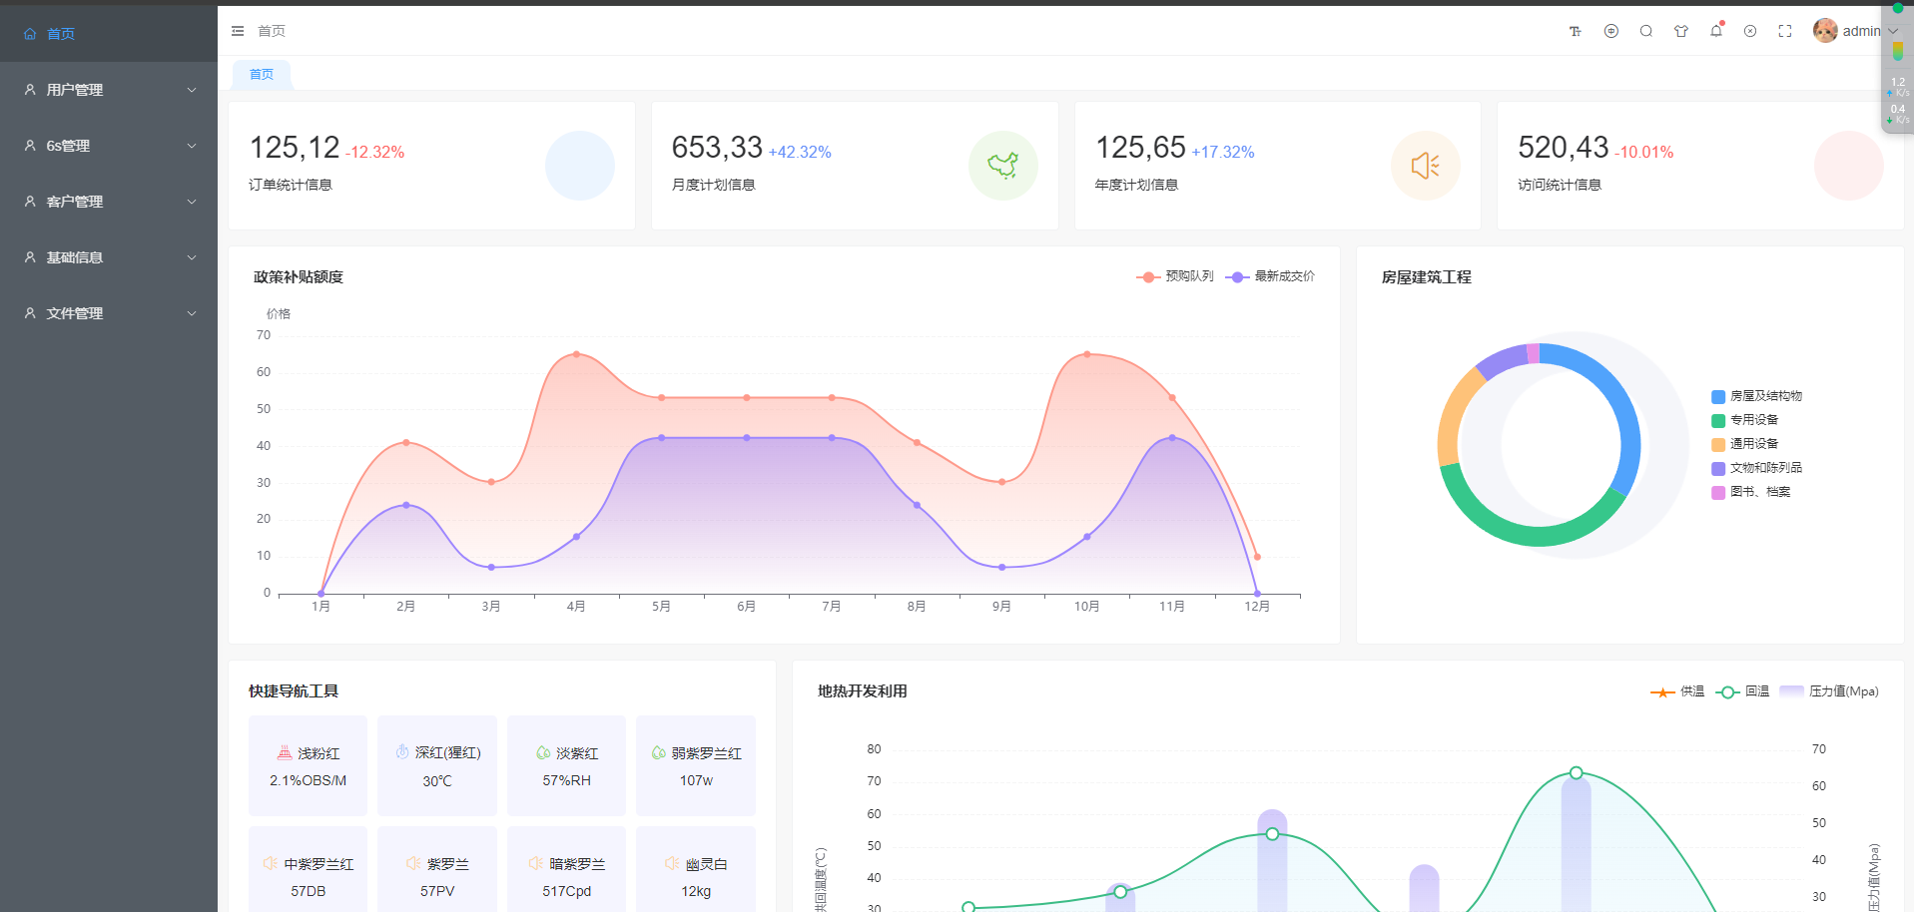This screenshot has width=1914, height=912.
Task: Collapse the sidebar with the hamburger icon
Action: [238, 31]
